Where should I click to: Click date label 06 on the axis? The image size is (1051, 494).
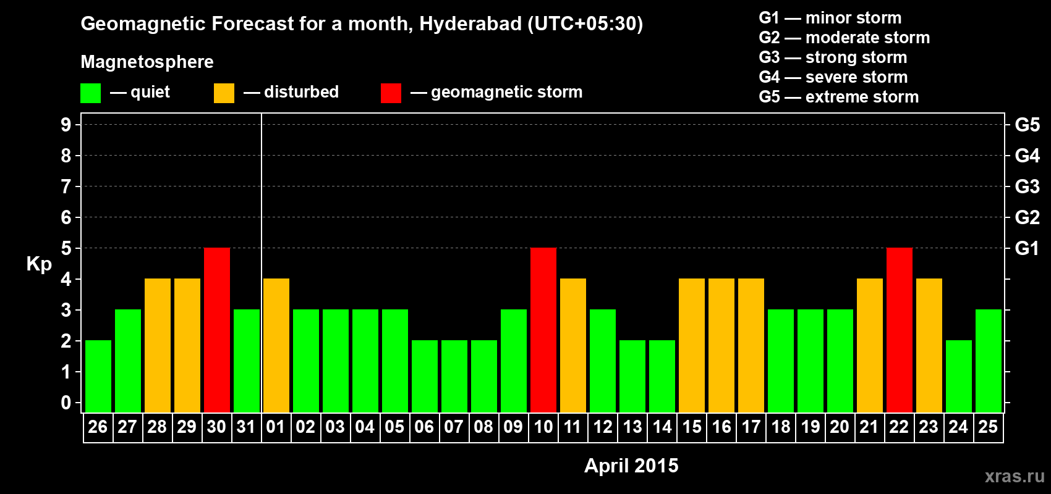(x=424, y=427)
